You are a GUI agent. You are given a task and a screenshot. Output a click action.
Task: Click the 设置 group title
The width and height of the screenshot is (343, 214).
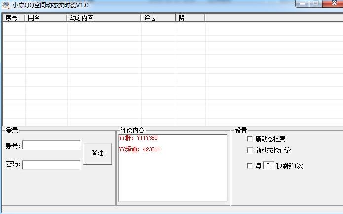[241, 130]
